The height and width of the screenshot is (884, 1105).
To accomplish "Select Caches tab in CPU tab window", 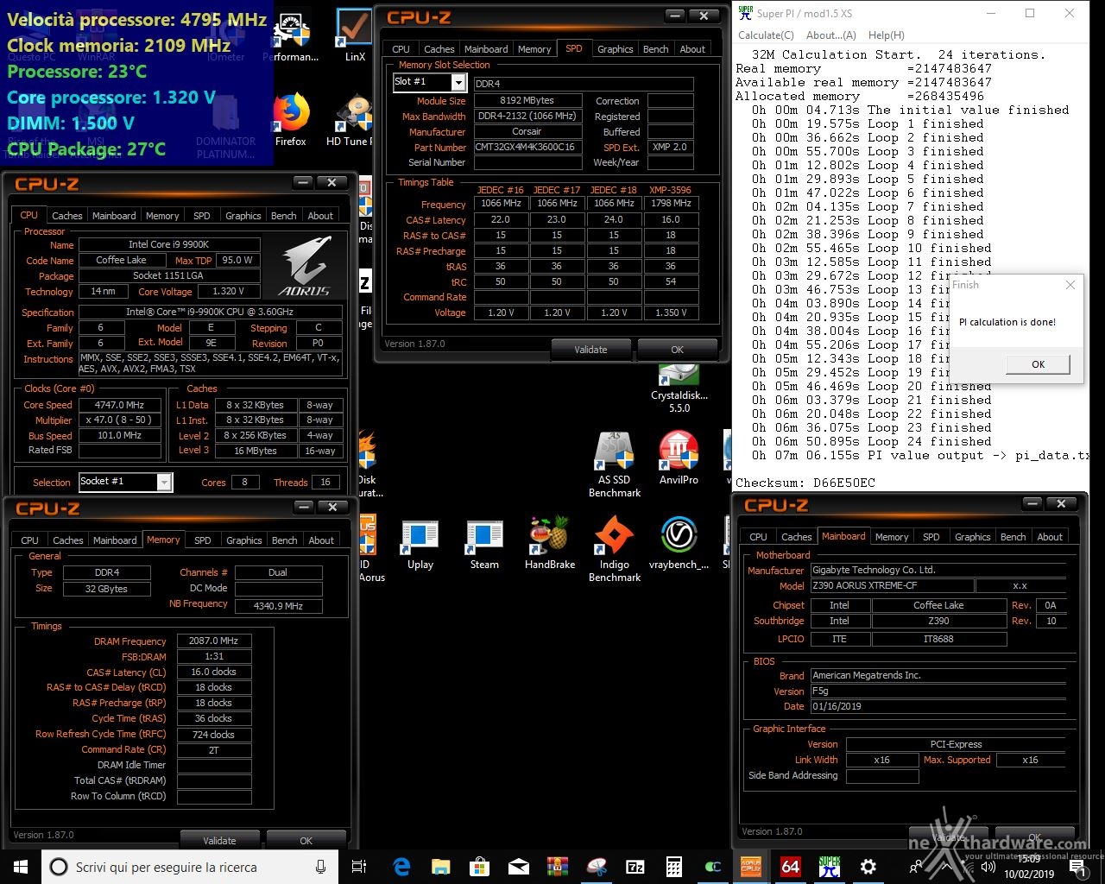I will [x=66, y=216].
